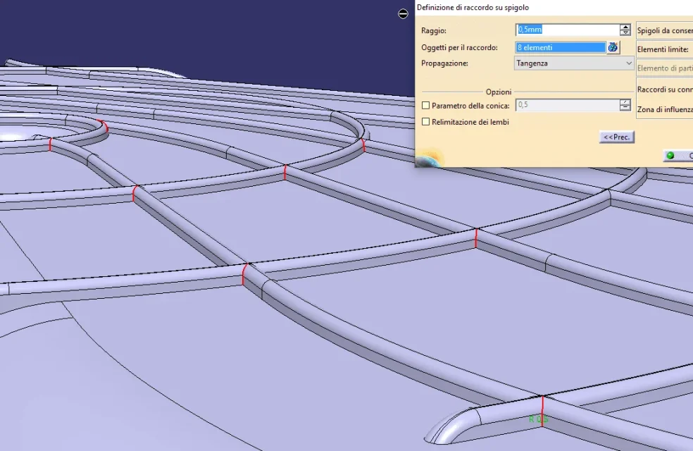Click the down arrow of the conic parameter spinner
This screenshot has width=693, height=451.
pyautogui.click(x=625, y=109)
